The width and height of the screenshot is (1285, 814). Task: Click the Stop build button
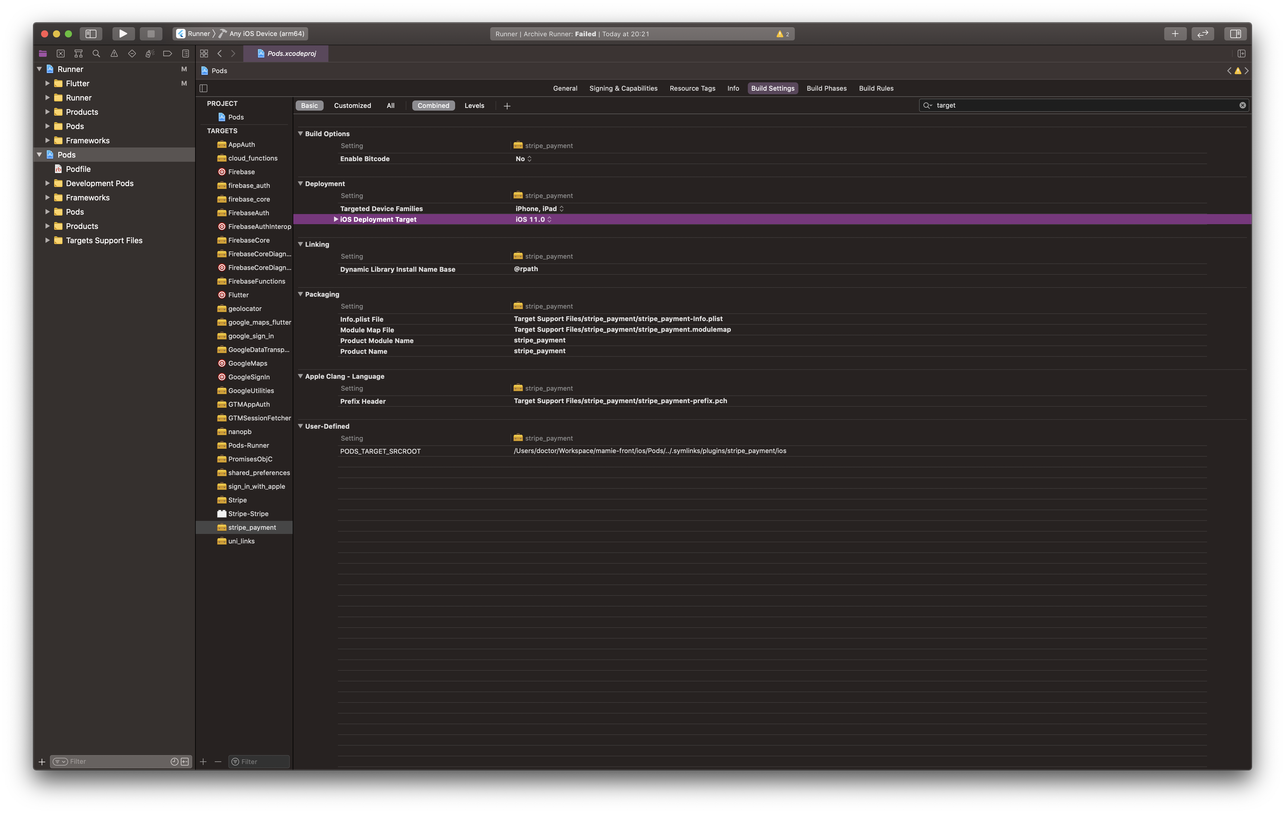click(x=151, y=34)
